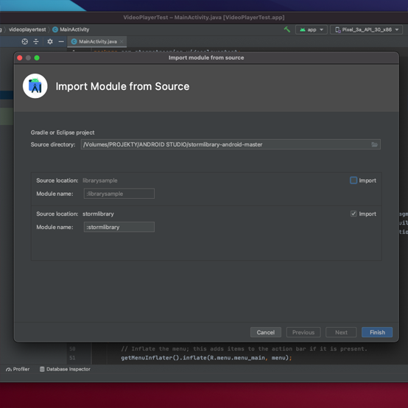This screenshot has height=408, width=408.
Task: Click the MainActivity class icon in breadcrumb
Action: (55, 29)
